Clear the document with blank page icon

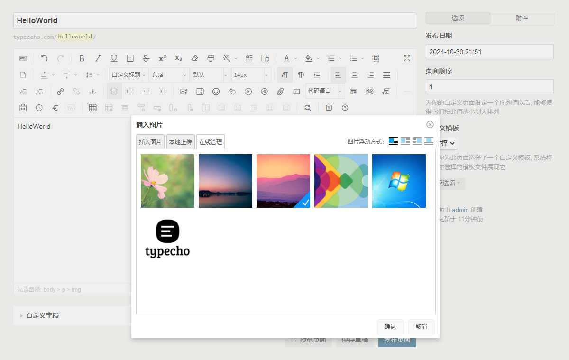(x=23, y=75)
